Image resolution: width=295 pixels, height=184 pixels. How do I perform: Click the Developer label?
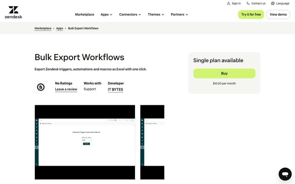116,83
